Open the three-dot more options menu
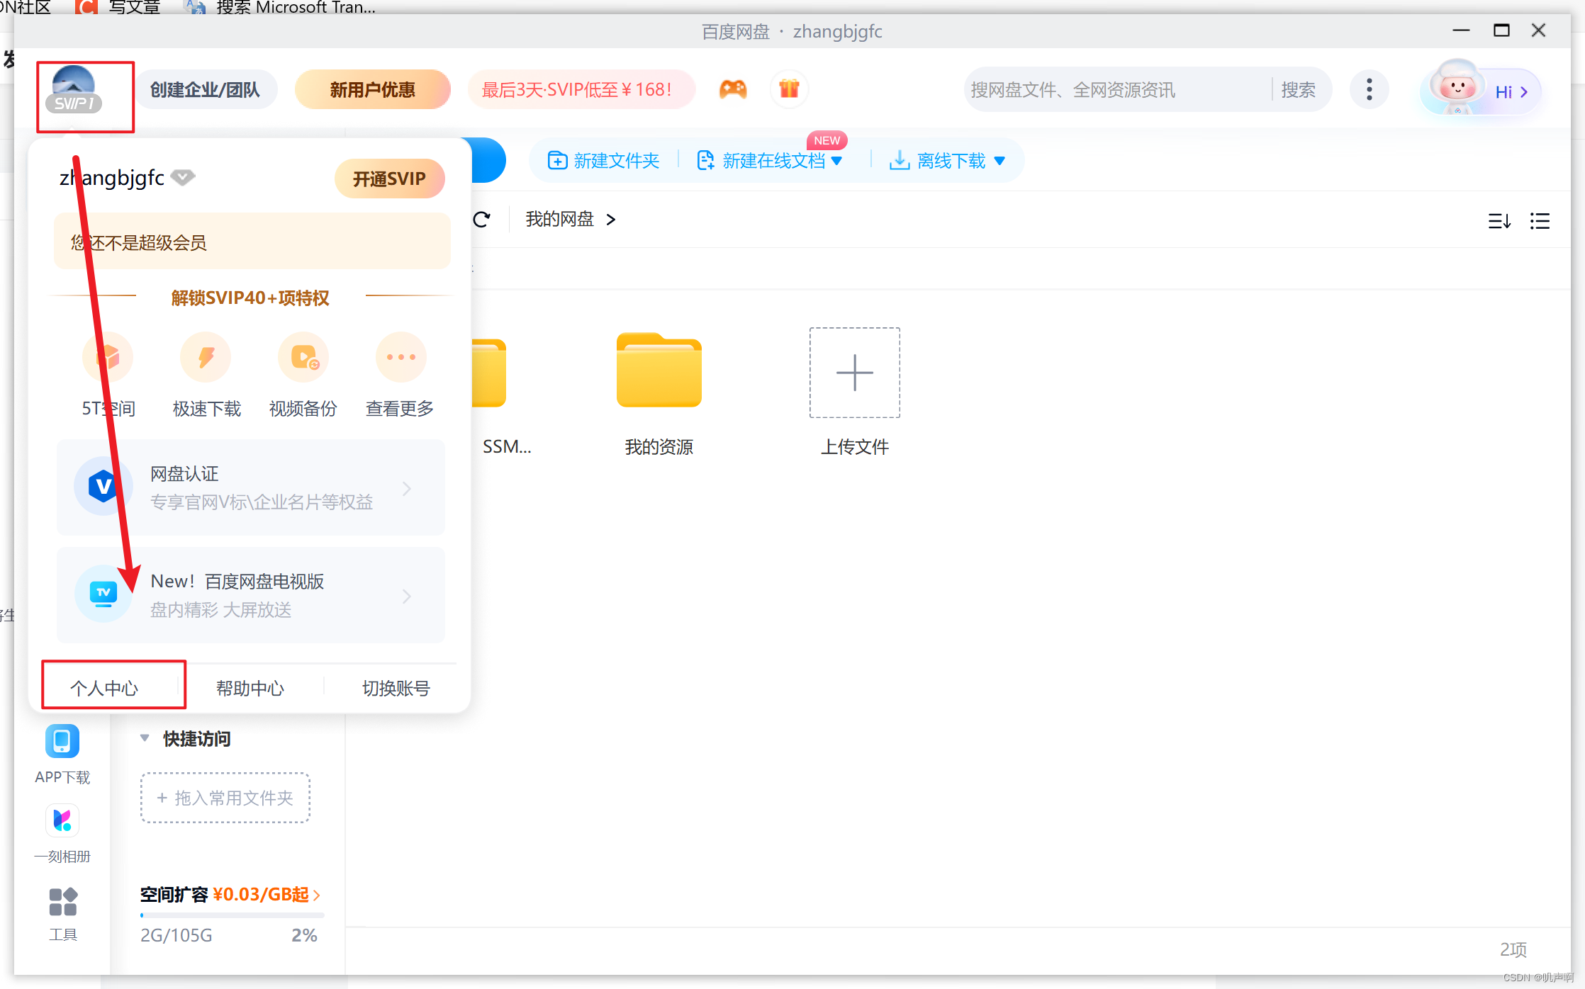The image size is (1585, 989). click(1369, 89)
